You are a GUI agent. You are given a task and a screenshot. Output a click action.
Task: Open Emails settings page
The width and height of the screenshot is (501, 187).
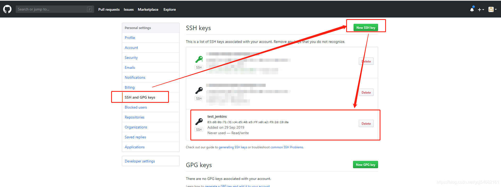[x=151, y=67]
